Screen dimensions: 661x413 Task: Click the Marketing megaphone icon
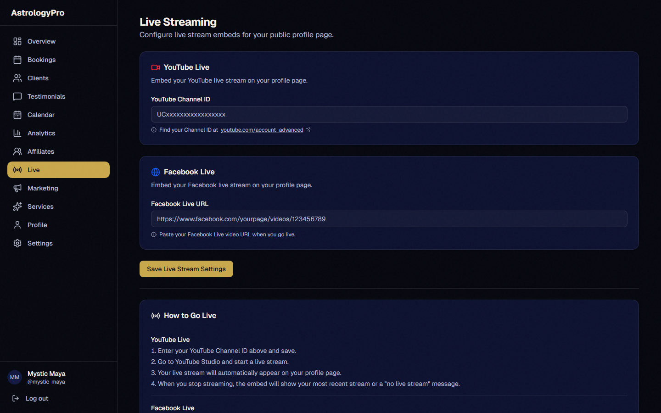coord(17,188)
